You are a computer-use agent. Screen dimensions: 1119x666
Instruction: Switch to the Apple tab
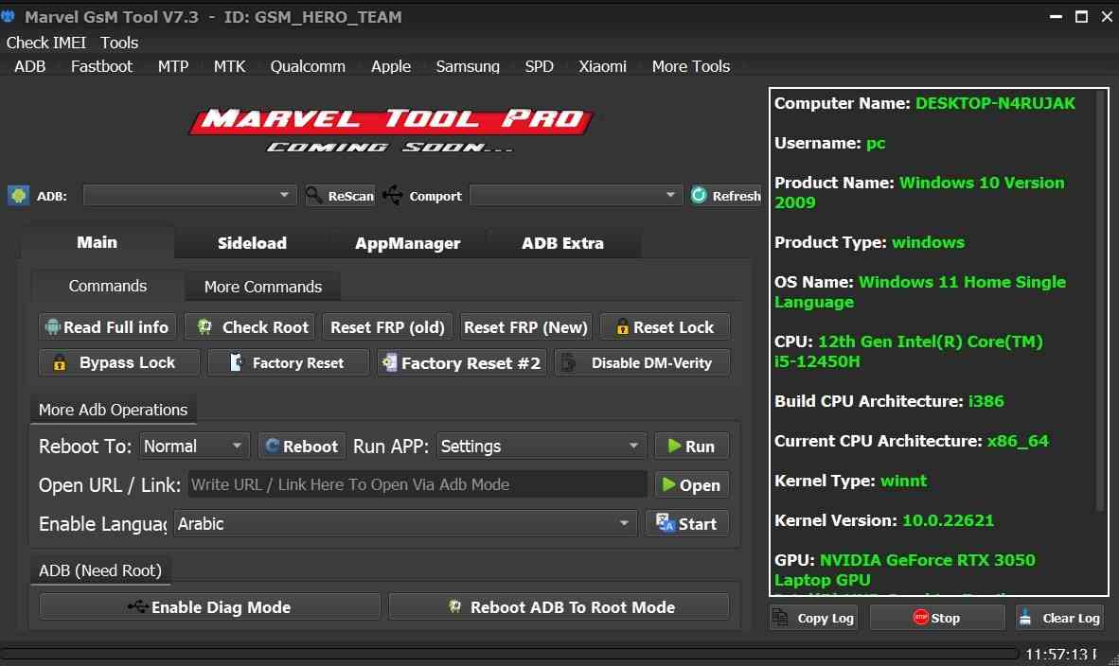tap(390, 66)
